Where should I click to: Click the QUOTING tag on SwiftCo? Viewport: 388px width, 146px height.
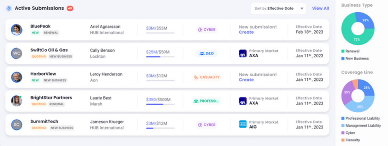(x=38, y=56)
